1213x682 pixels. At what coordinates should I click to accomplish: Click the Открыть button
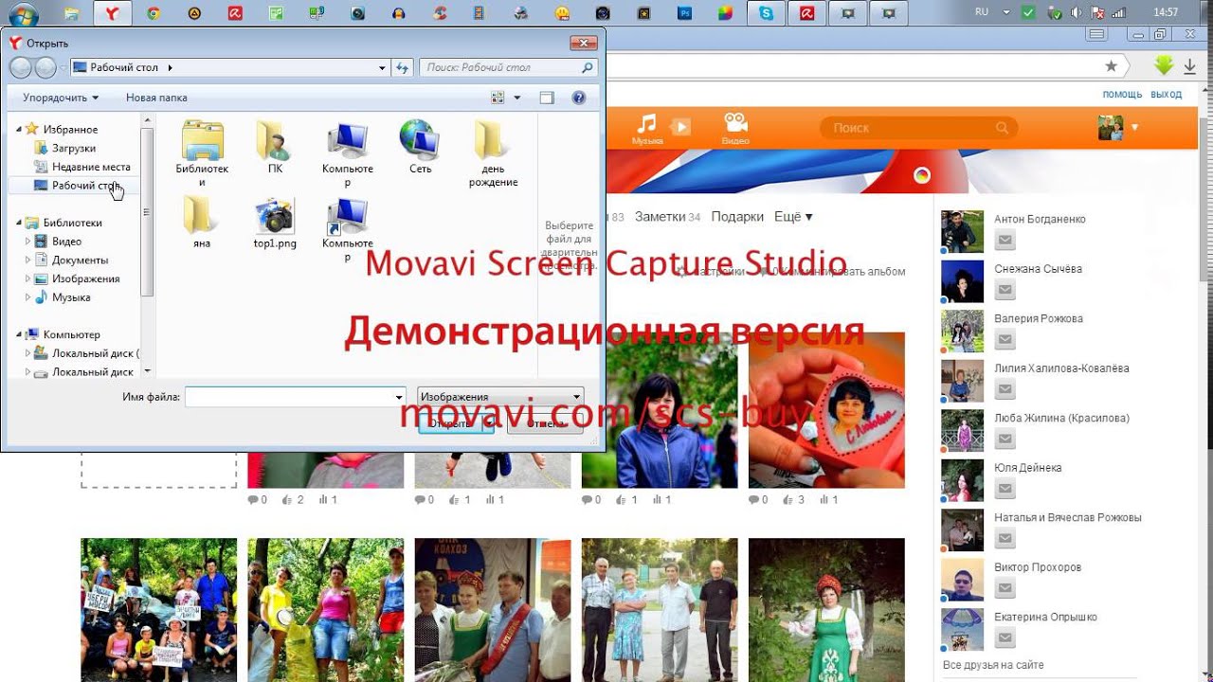click(455, 423)
